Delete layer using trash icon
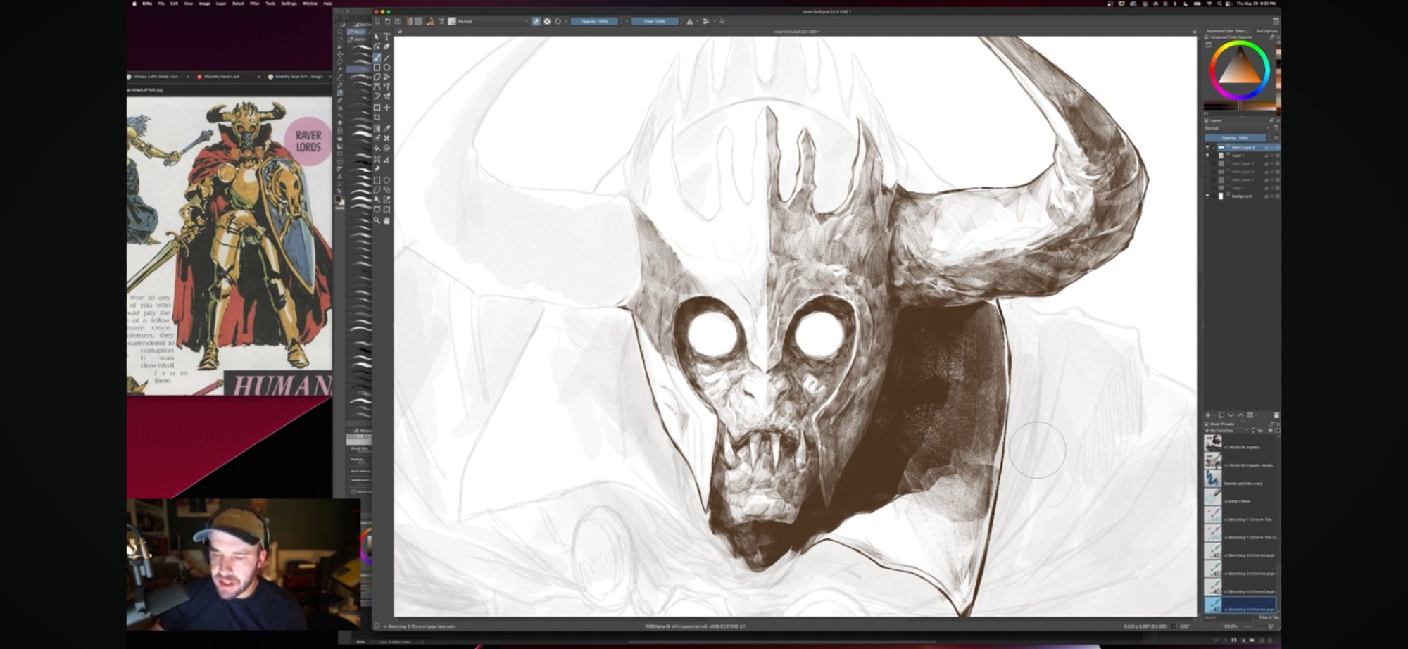The height and width of the screenshot is (649, 1408). (1276, 415)
